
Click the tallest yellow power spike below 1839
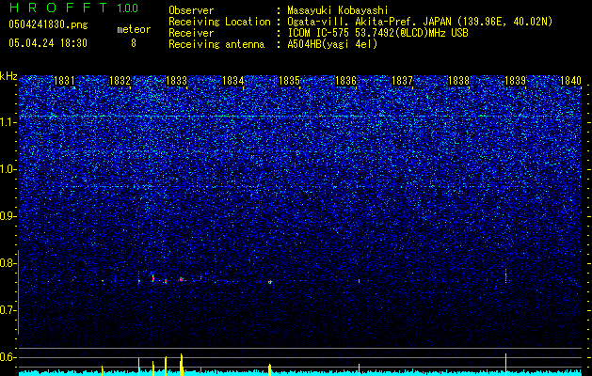pyautogui.click(x=506, y=365)
